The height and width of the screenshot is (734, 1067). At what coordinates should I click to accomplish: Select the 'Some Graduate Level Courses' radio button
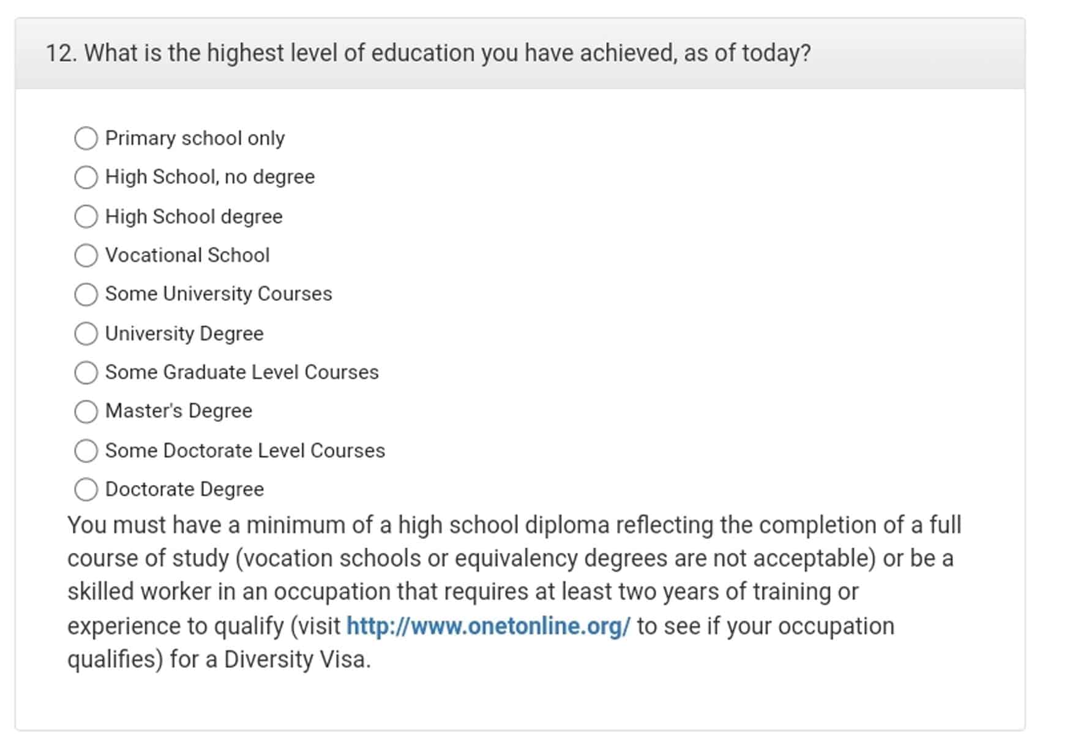tap(86, 373)
